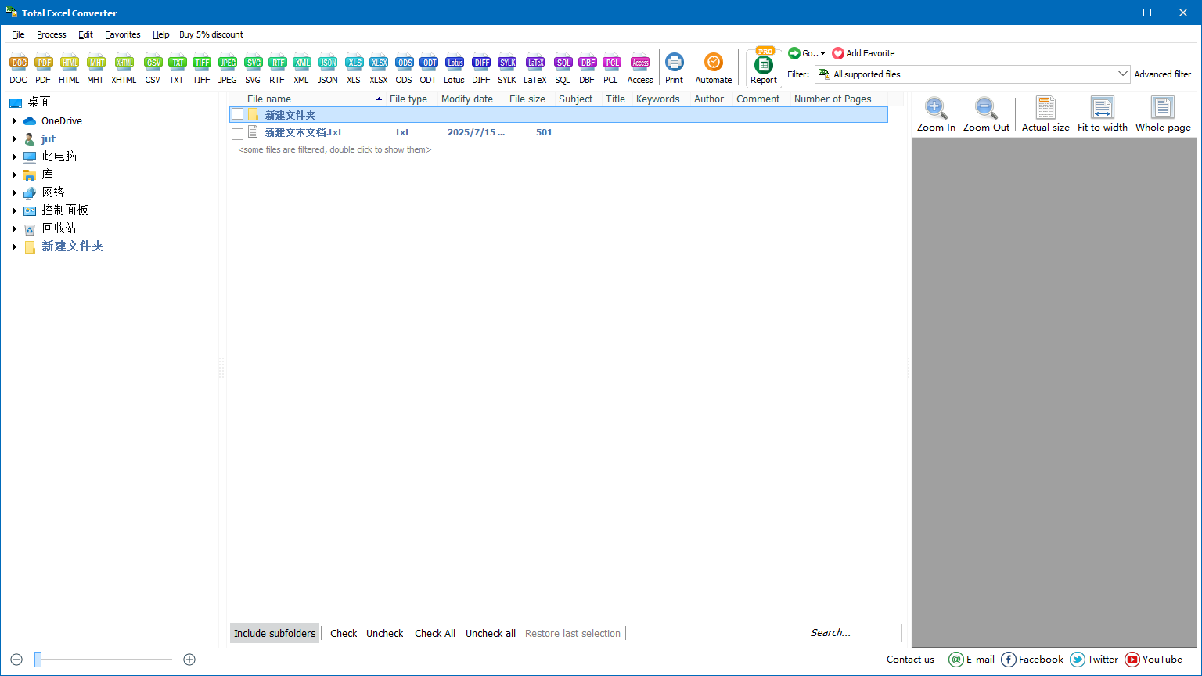Expand the 库 tree node

tap(14, 174)
